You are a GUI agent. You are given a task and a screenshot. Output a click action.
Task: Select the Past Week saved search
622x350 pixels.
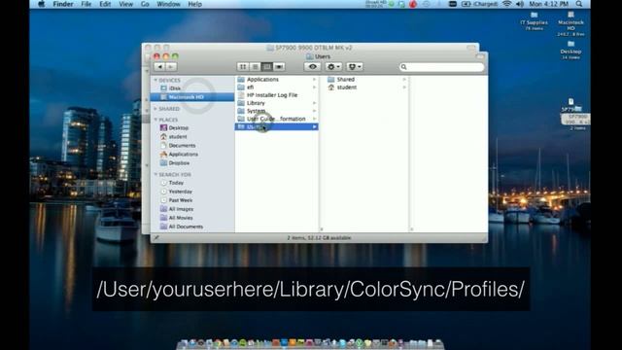point(180,200)
